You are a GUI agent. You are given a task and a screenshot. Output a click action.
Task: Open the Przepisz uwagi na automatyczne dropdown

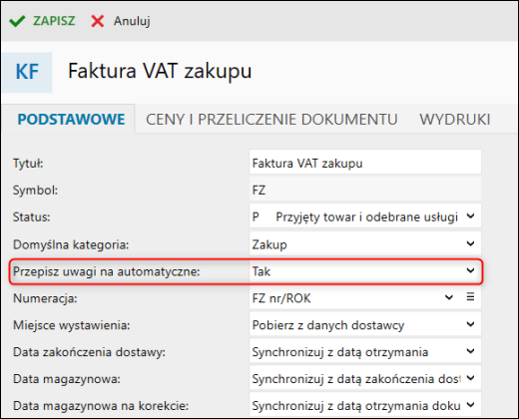(470, 270)
